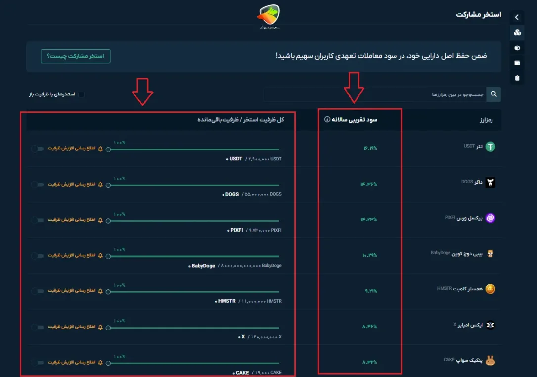537x377 pixels.
Task: Toggle capacity notification for X pool
Action: pos(37,327)
